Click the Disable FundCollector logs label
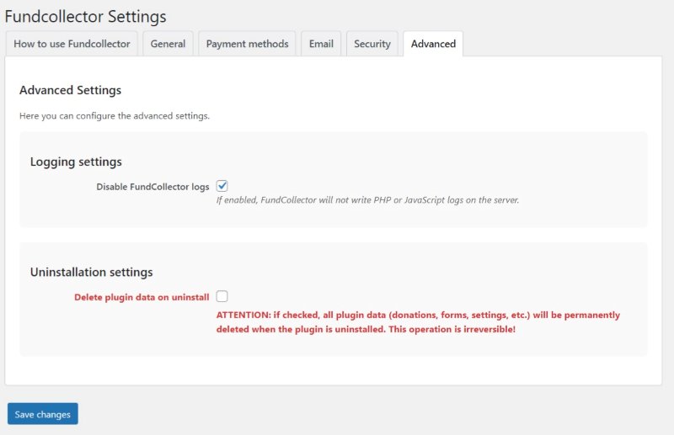674x435 pixels. coord(152,187)
